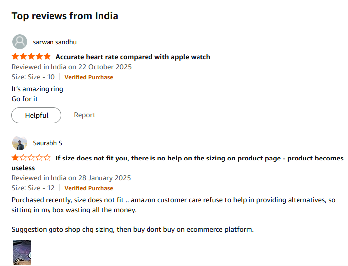Click Saurabh S's profile picture
The height and width of the screenshot is (266, 348).
(x=20, y=143)
